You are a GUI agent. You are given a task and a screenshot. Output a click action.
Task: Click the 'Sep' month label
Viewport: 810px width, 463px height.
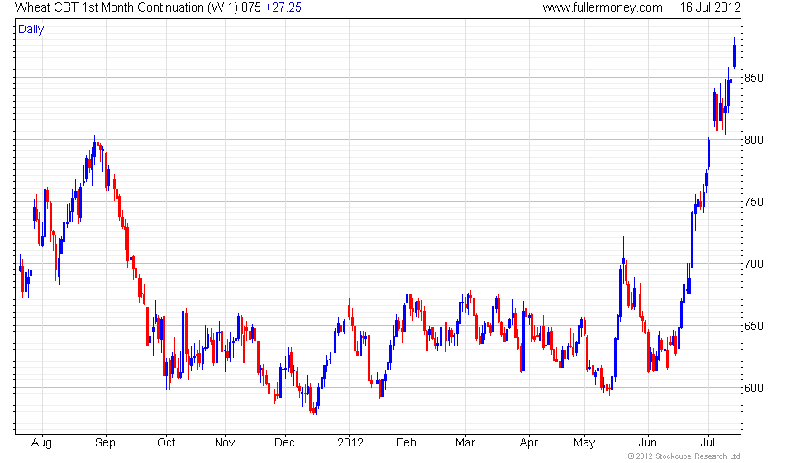106,443
